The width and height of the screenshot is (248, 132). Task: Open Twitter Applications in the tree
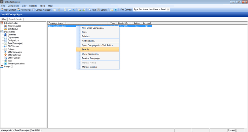tap(15, 64)
